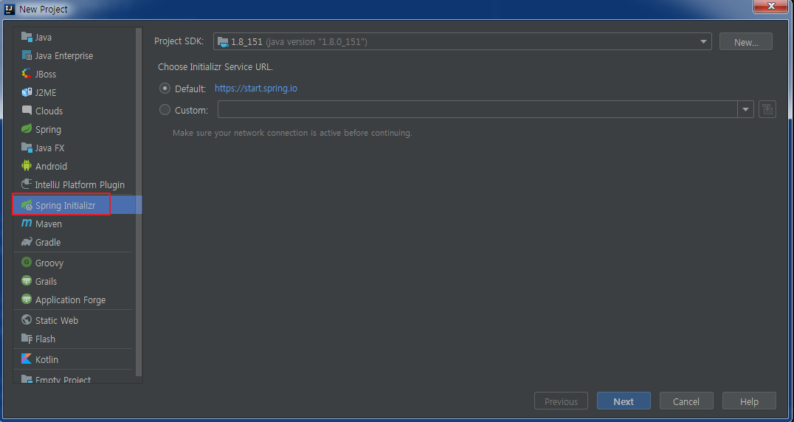Select the Custom service URL radio button
Viewport: 794px width, 422px height.
pos(165,110)
